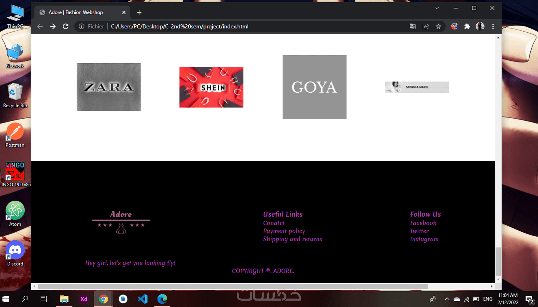This screenshot has height=307, width=538.
Task: Open the Wi-Fi network tray icon
Action: coord(467,299)
